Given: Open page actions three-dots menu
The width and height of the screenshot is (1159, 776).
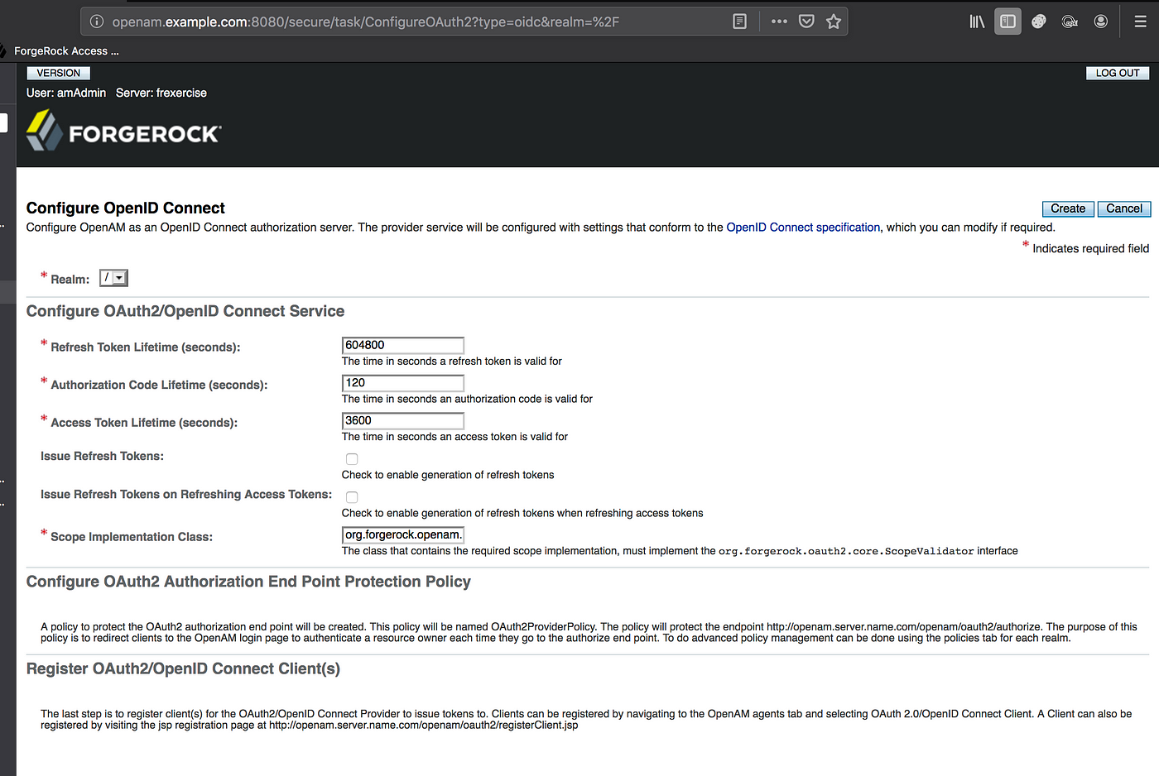Looking at the screenshot, I should click(779, 22).
